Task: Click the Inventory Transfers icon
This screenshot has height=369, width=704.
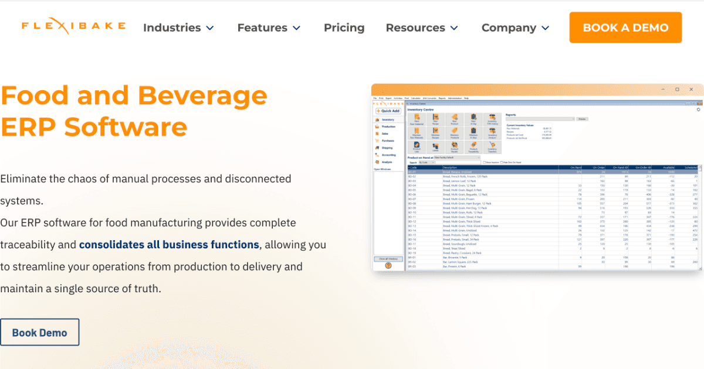Action: click(493, 146)
